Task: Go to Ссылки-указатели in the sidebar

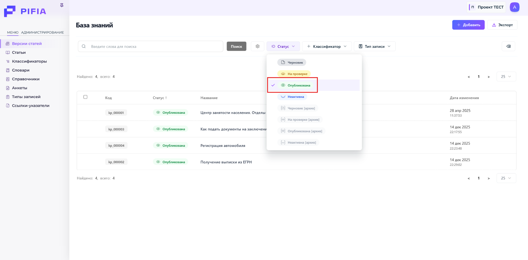Action: coord(30,106)
